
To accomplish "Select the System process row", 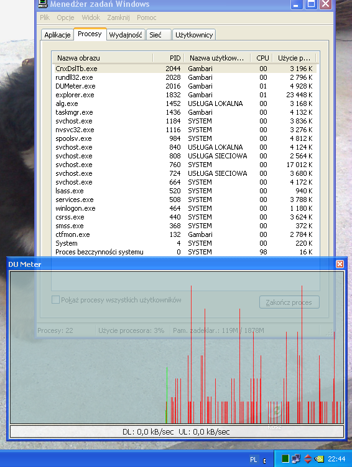I will click(185, 243).
